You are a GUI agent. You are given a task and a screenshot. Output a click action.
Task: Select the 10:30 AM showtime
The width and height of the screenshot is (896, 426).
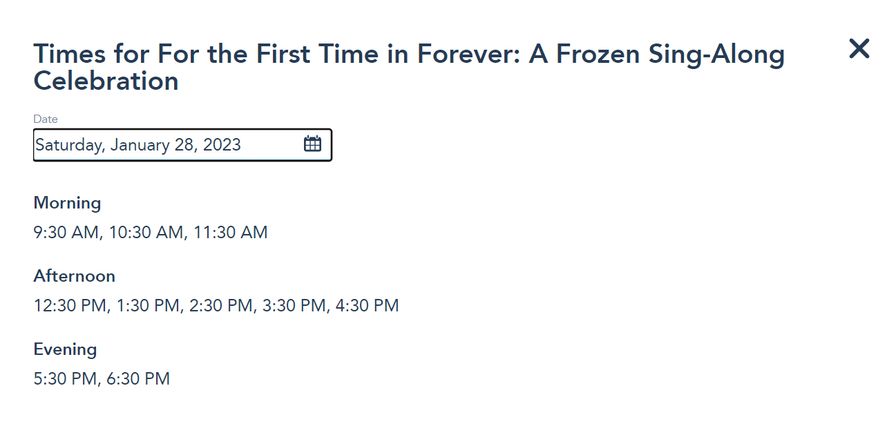(147, 233)
